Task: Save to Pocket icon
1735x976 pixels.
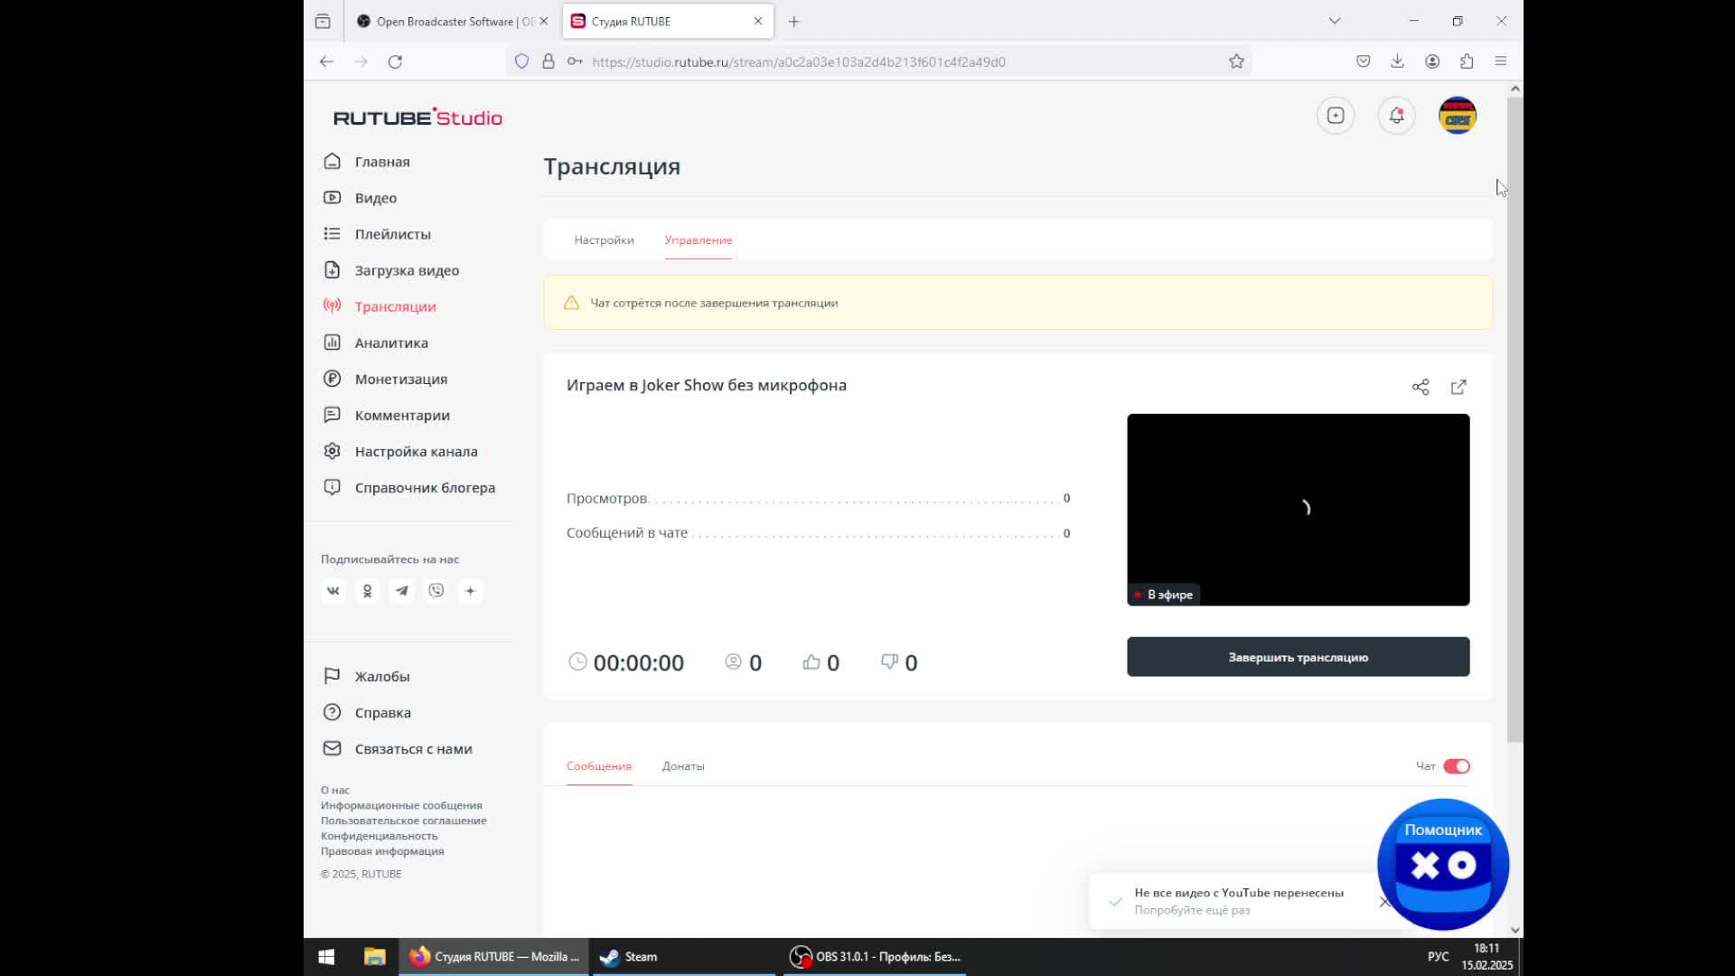Action: tap(1363, 61)
